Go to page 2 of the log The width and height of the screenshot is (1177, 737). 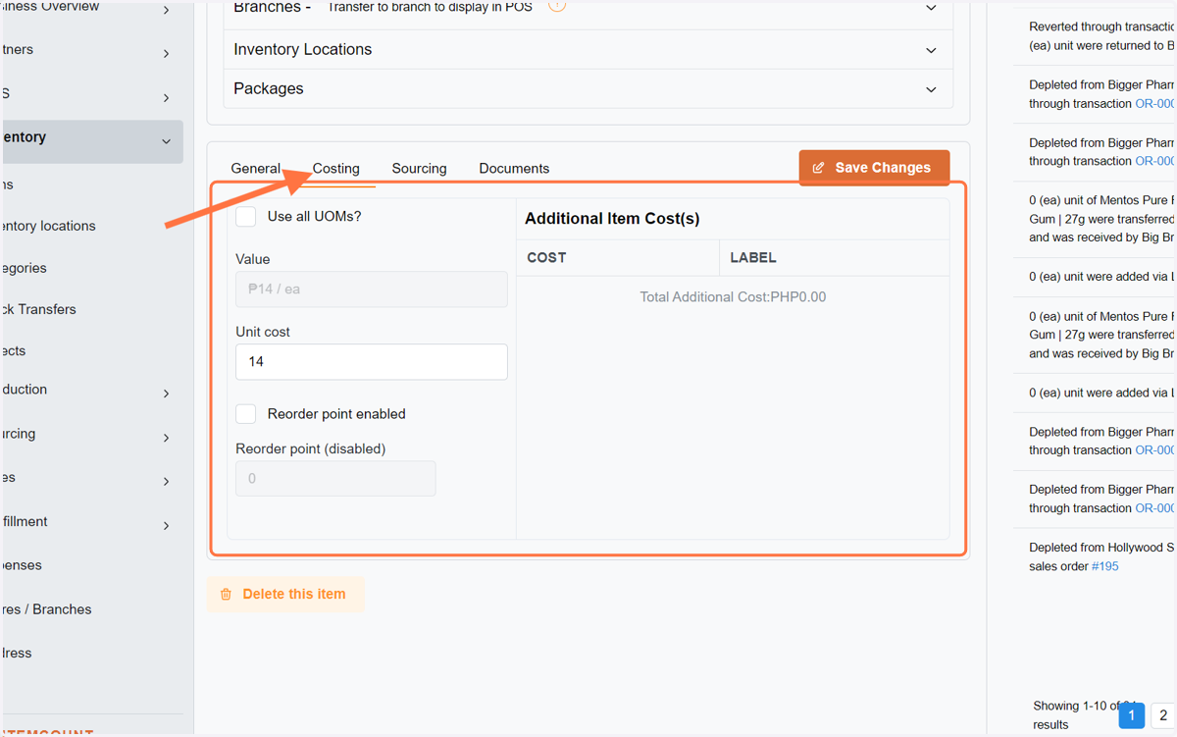pos(1161,715)
